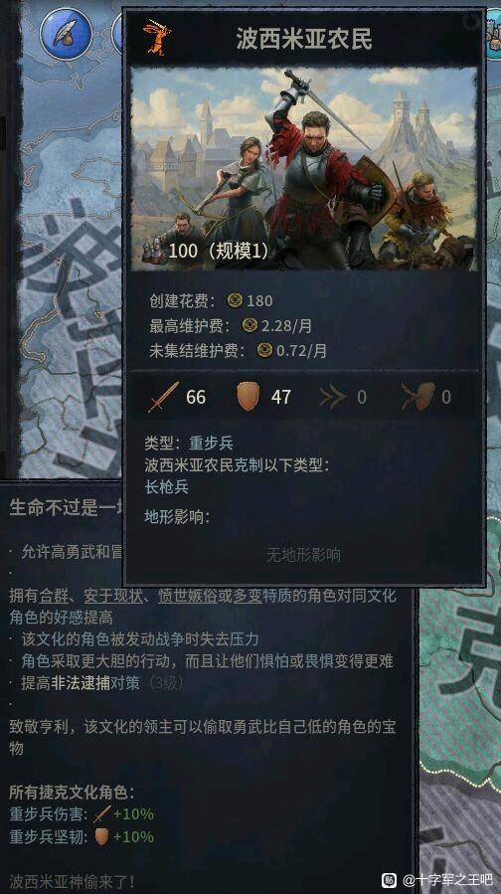Open the underlined 安于现状 trait link

coord(113,597)
